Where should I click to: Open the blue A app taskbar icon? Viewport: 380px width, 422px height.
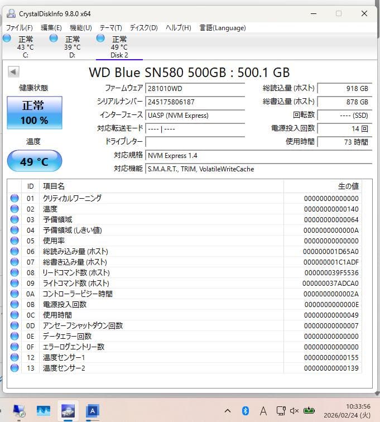92,411
